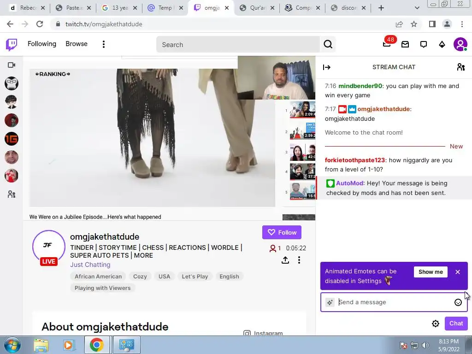This screenshot has height=354, width=472.
Task: Click the omgjakethatdude username in chat
Action: click(383, 109)
